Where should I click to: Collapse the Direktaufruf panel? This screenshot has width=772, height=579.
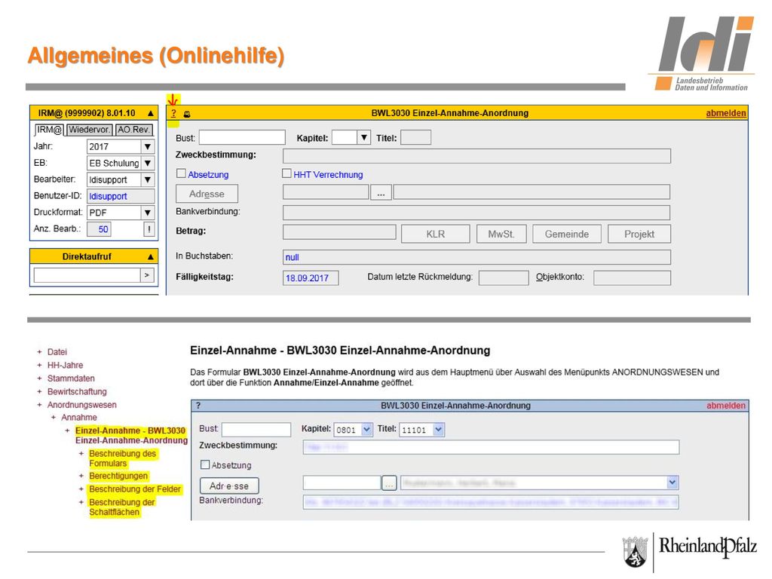pos(151,256)
